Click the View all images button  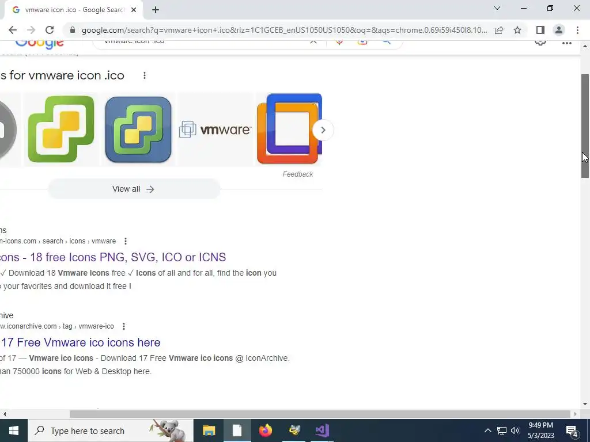pyautogui.click(x=134, y=189)
